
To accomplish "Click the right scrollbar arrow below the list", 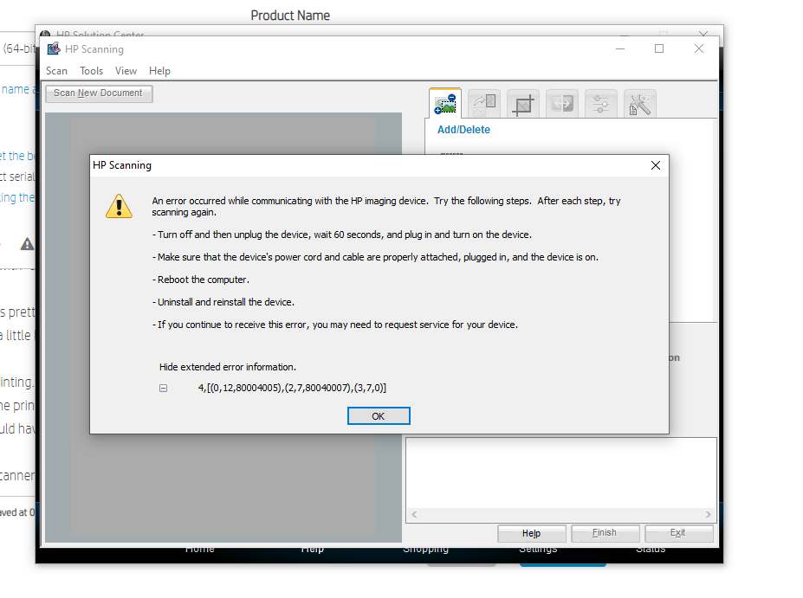I will [x=709, y=514].
